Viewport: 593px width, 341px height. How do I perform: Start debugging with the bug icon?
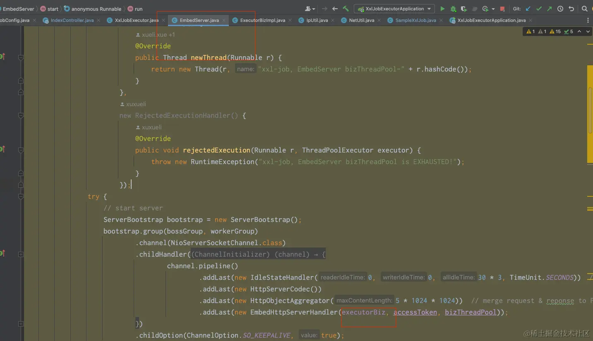tap(453, 9)
